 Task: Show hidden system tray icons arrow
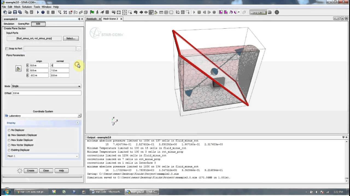click(x=306, y=192)
